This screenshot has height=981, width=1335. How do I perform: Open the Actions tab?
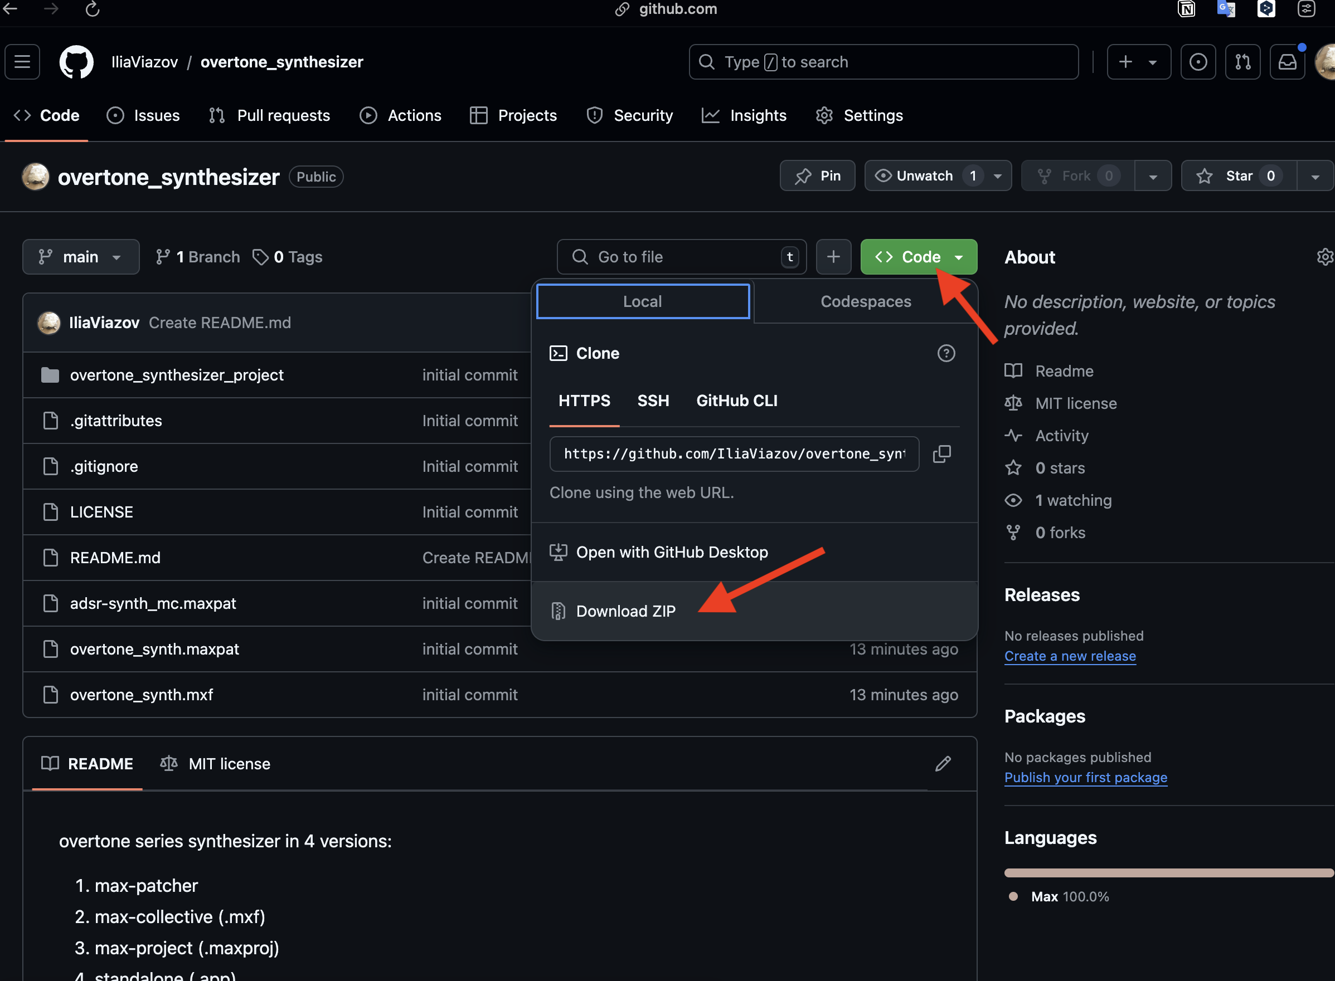[x=400, y=115]
